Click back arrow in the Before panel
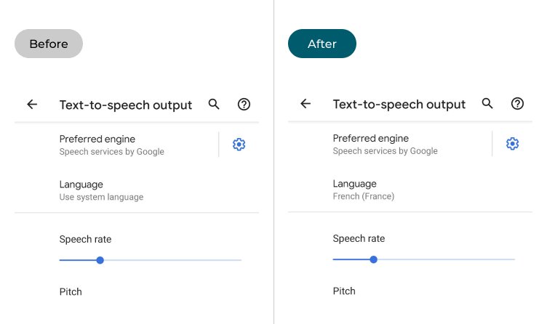This screenshot has width=547, height=324. coord(32,105)
